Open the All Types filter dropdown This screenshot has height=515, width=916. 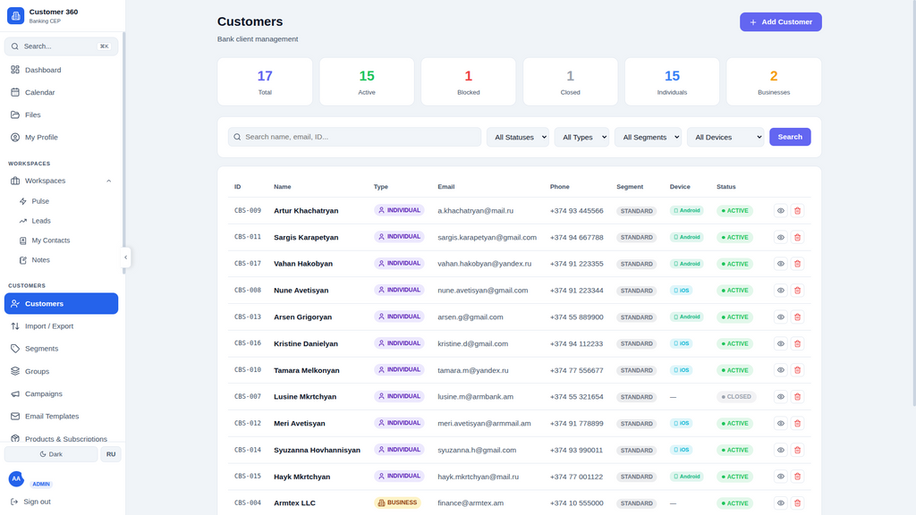click(581, 137)
